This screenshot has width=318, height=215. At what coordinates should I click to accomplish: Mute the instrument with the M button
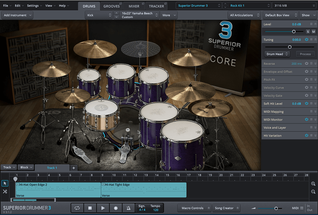(x=314, y=32)
